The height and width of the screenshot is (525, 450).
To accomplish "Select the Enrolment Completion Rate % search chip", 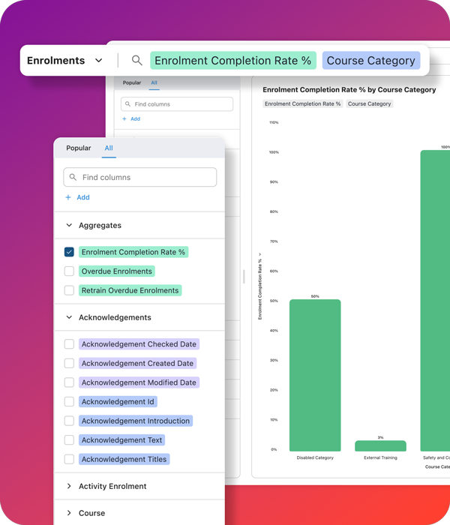I will pos(232,61).
